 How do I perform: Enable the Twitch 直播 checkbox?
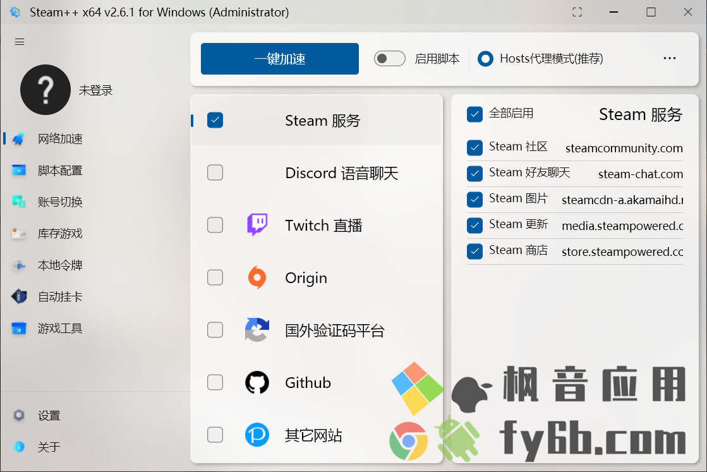[215, 225]
